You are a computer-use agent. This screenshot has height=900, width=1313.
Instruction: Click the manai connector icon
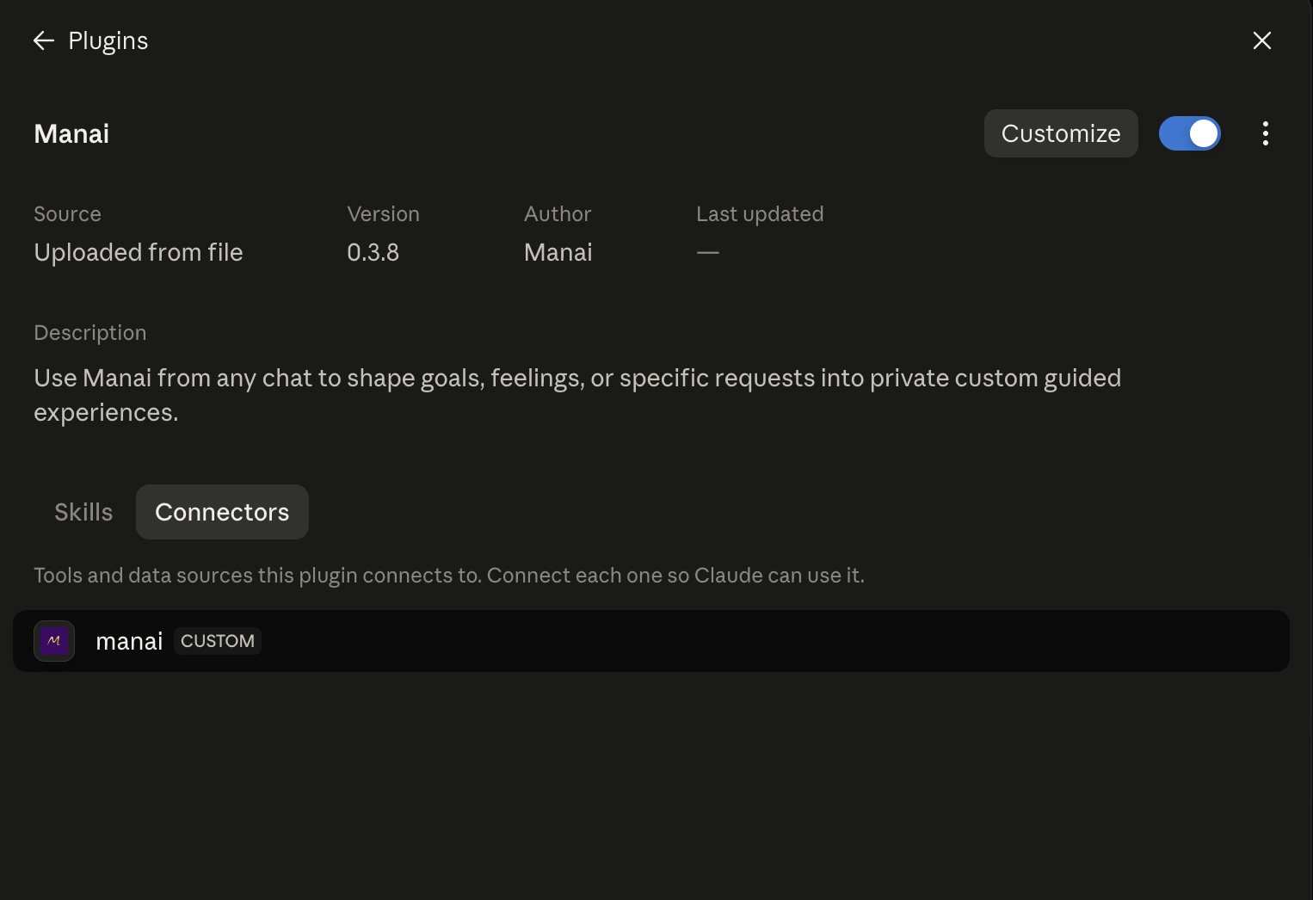click(x=54, y=641)
